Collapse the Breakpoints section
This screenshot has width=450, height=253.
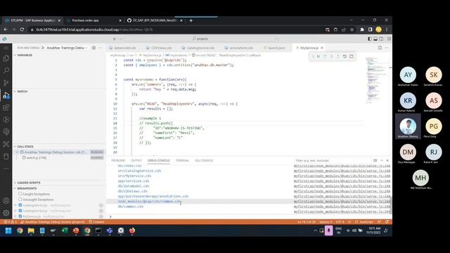pyautogui.click(x=60, y=188)
